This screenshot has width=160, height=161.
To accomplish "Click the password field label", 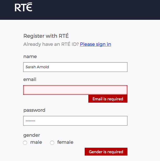I will [34, 110].
